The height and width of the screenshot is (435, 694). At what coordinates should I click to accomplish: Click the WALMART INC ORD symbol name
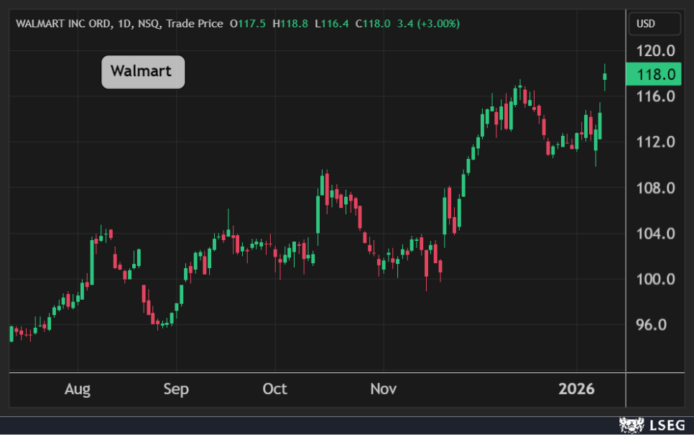coord(63,24)
